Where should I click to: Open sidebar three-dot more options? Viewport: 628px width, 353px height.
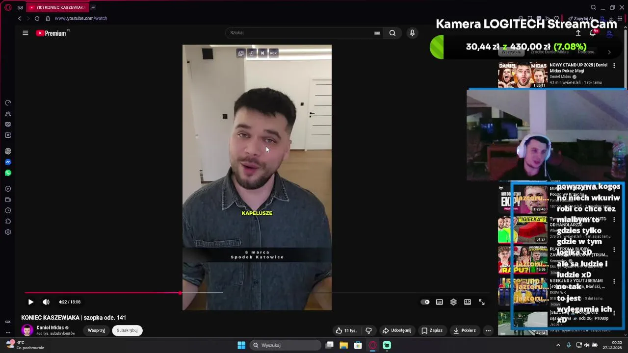8,332
